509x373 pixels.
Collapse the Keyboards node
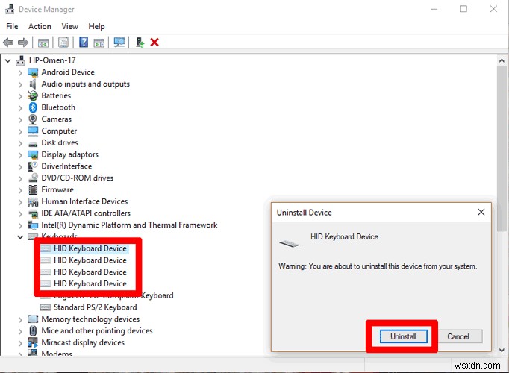click(20, 237)
